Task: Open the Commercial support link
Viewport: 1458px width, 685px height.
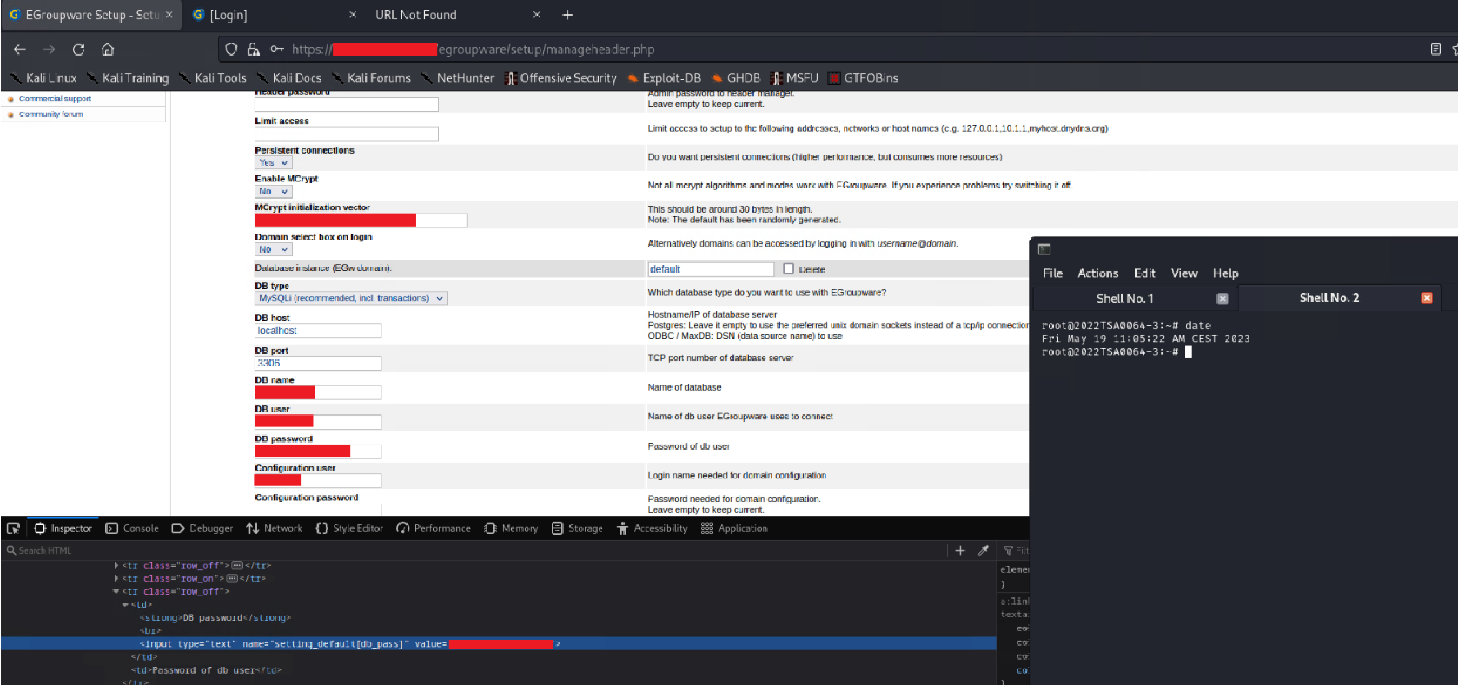Action: (x=55, y=99)
